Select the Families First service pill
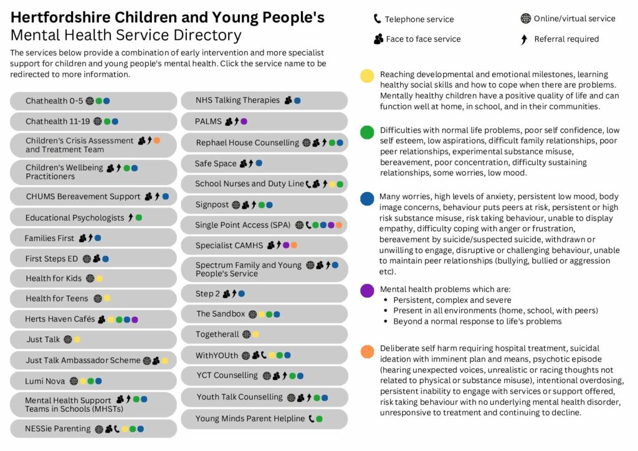This screenshot has width=638, height=451. pyautogui.click(x=93, y=238)
